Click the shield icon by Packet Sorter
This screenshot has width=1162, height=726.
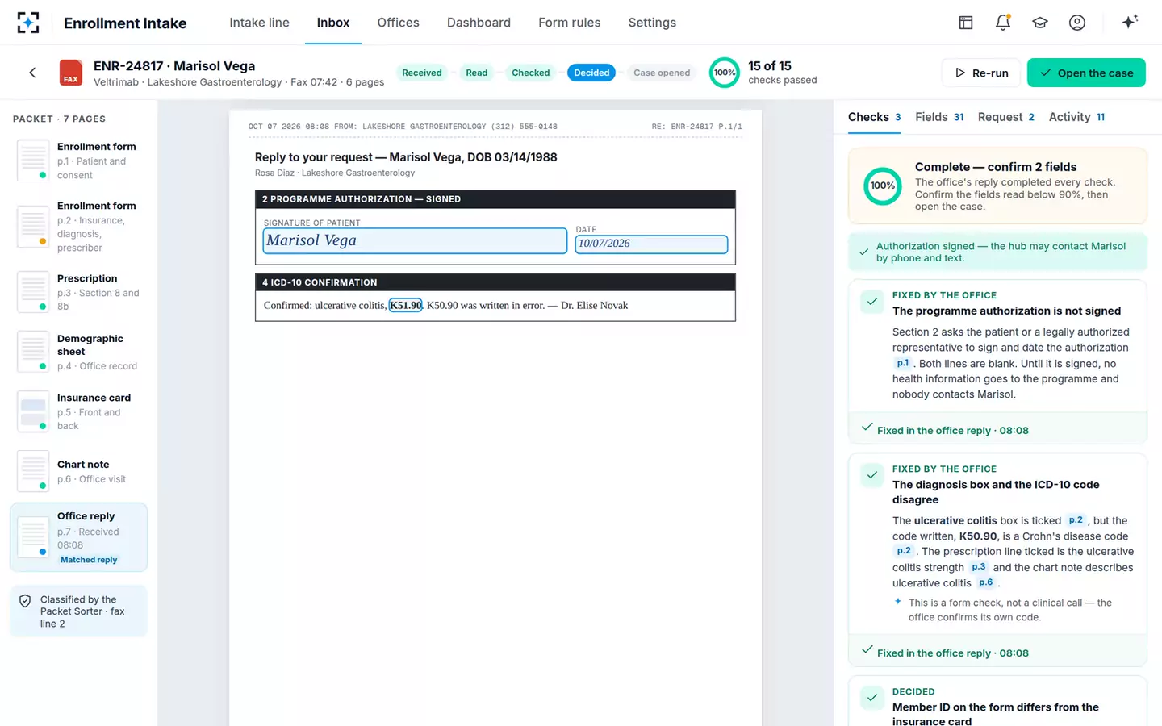point(25,601)
